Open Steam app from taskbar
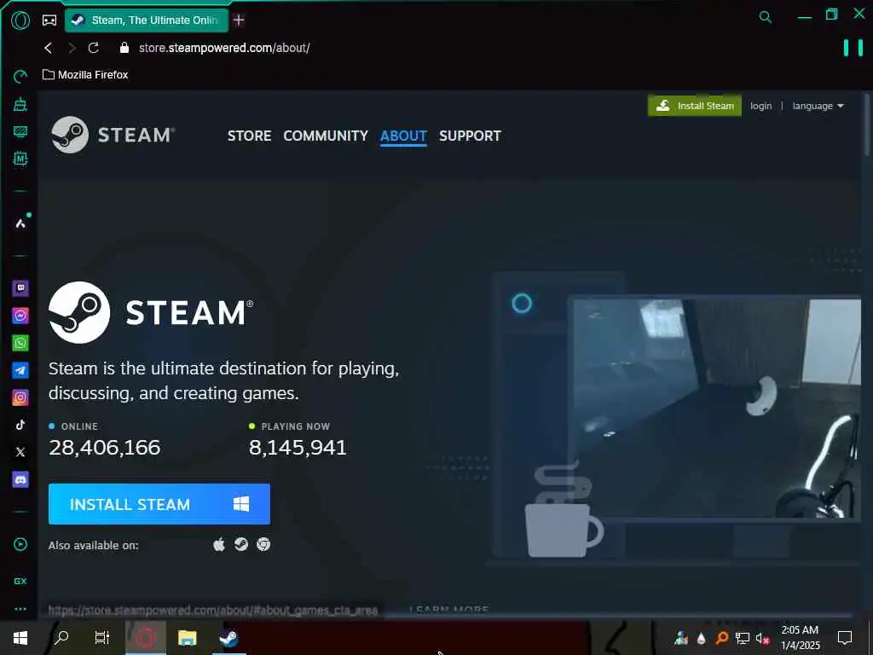This screenshot has height=655, width=873. click(x=228, y=637)
